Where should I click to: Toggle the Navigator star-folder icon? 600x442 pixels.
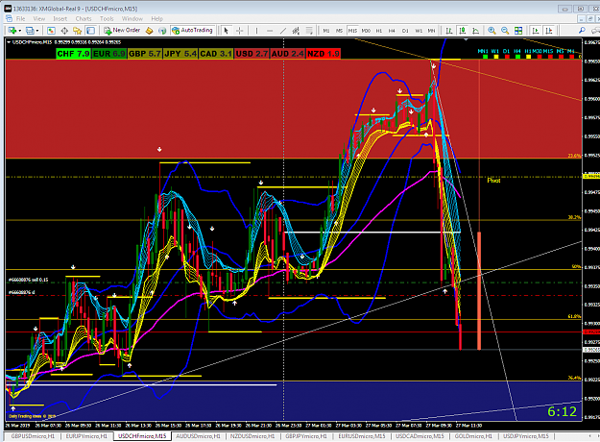pos(78,30)
